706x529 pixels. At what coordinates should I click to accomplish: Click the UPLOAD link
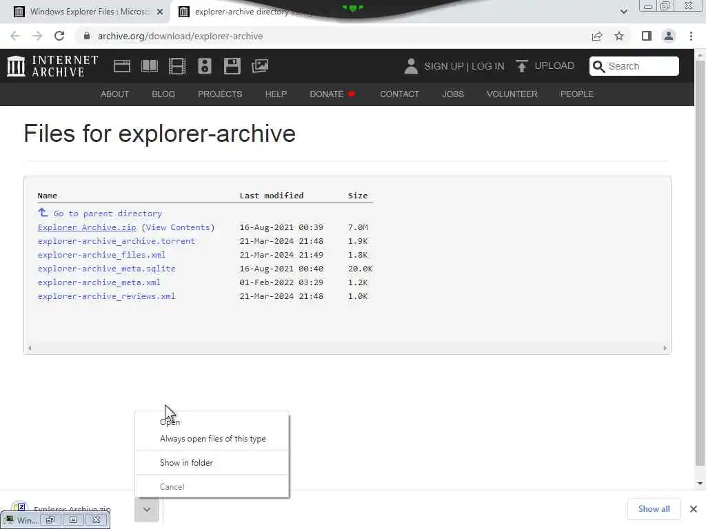(x=554, y=65)
